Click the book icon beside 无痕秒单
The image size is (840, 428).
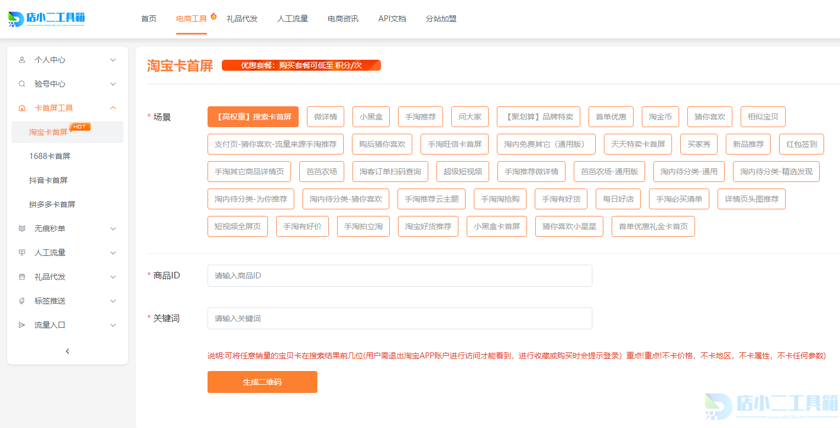click(x=22, y=229)
